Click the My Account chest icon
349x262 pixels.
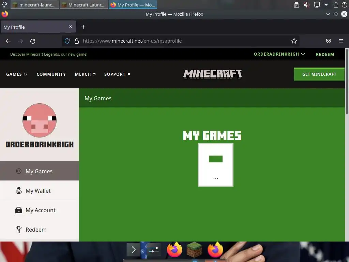[x=19, y=210]
